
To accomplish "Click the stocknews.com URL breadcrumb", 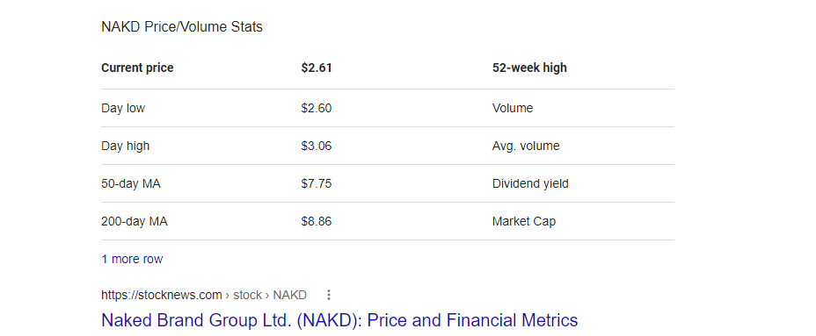I will 204,295.
